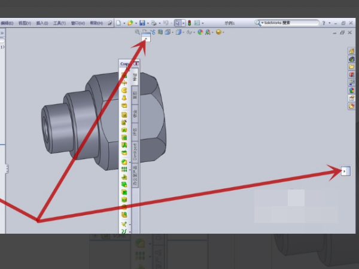359x269 pixels.
Task: Open SolidWorks Resources home tab icon
Action: click(351, 51)
